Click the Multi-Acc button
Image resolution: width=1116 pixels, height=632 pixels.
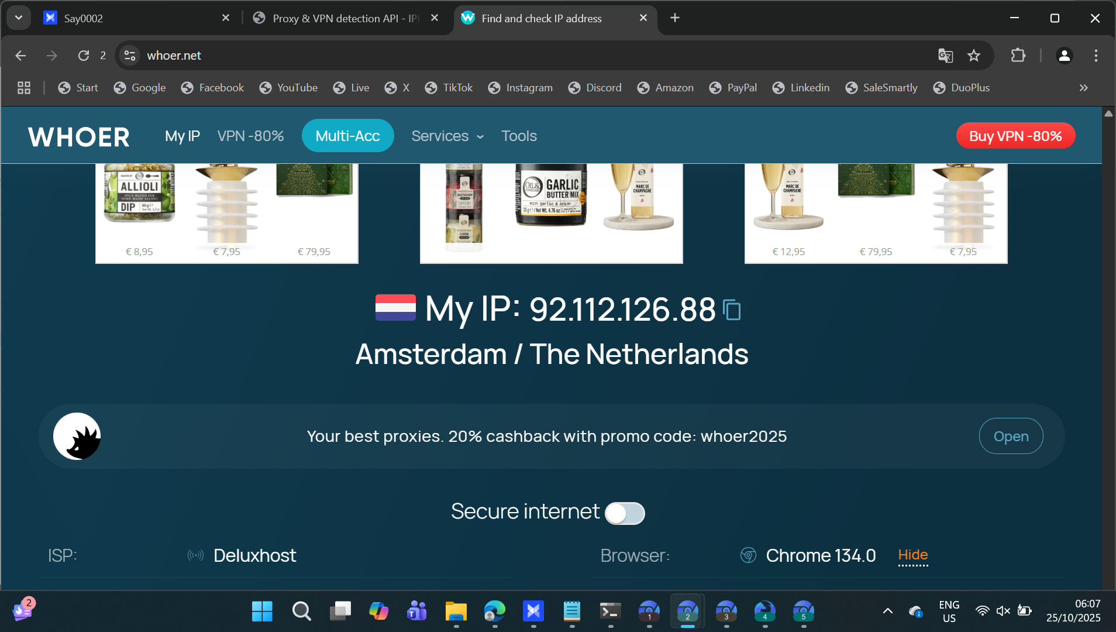[347, 136]
